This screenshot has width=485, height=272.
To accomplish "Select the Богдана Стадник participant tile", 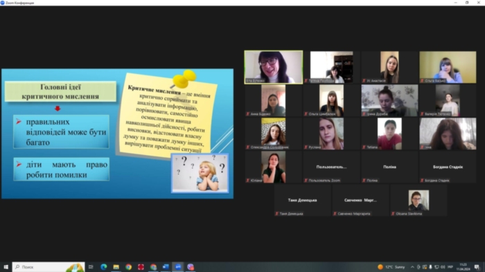I will coord(448,167).
